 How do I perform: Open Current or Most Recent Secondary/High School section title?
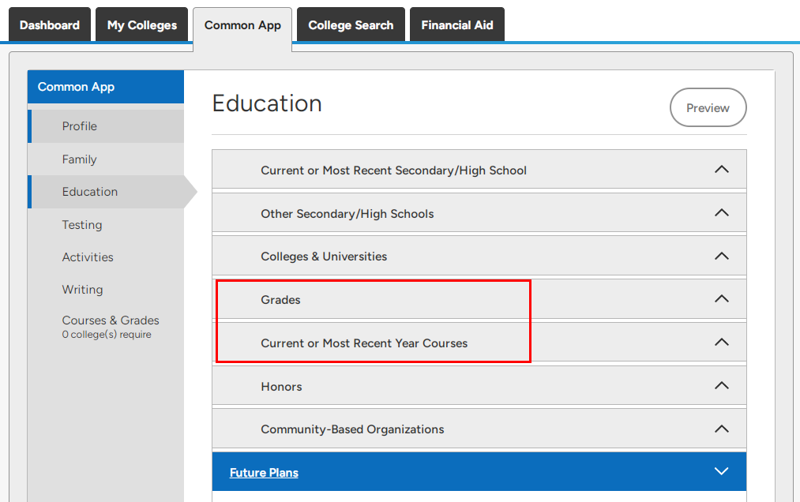point(393,170)
